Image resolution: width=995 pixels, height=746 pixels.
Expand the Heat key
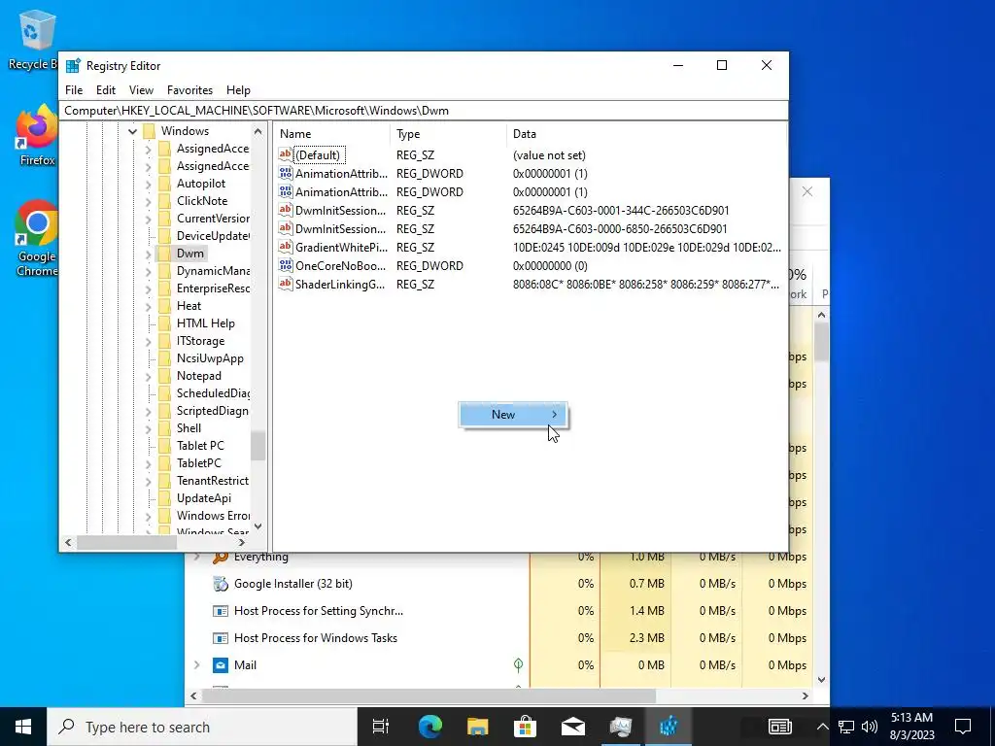coord(148,306)
